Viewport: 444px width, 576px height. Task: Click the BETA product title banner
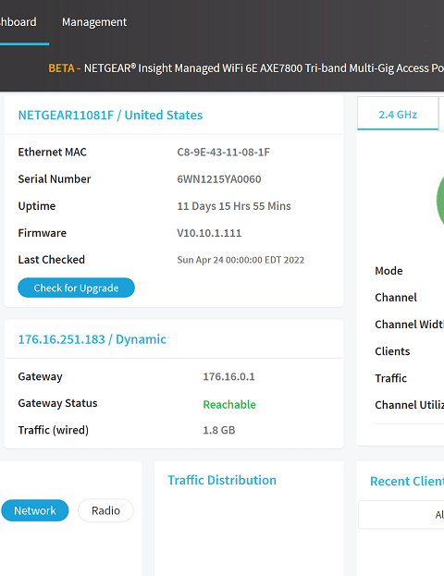[246, 68]
